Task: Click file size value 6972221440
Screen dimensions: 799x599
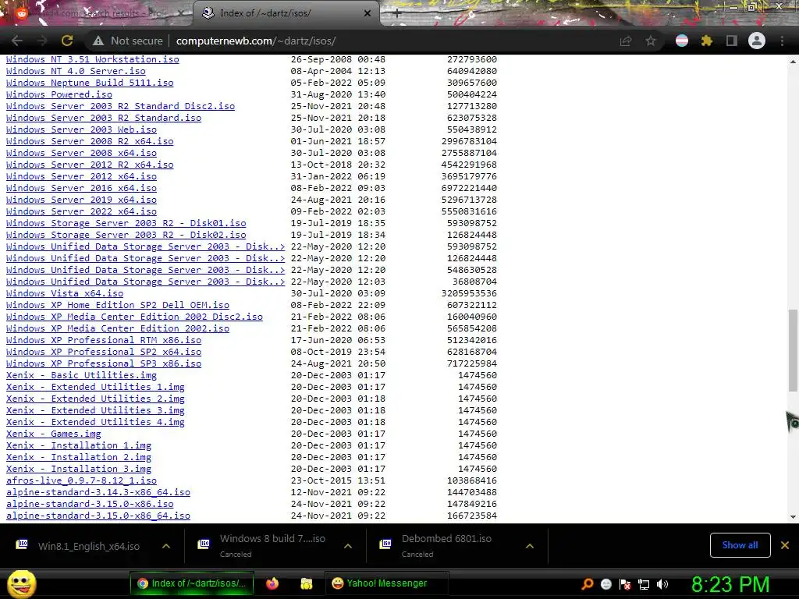Action: tap(469, 188)
